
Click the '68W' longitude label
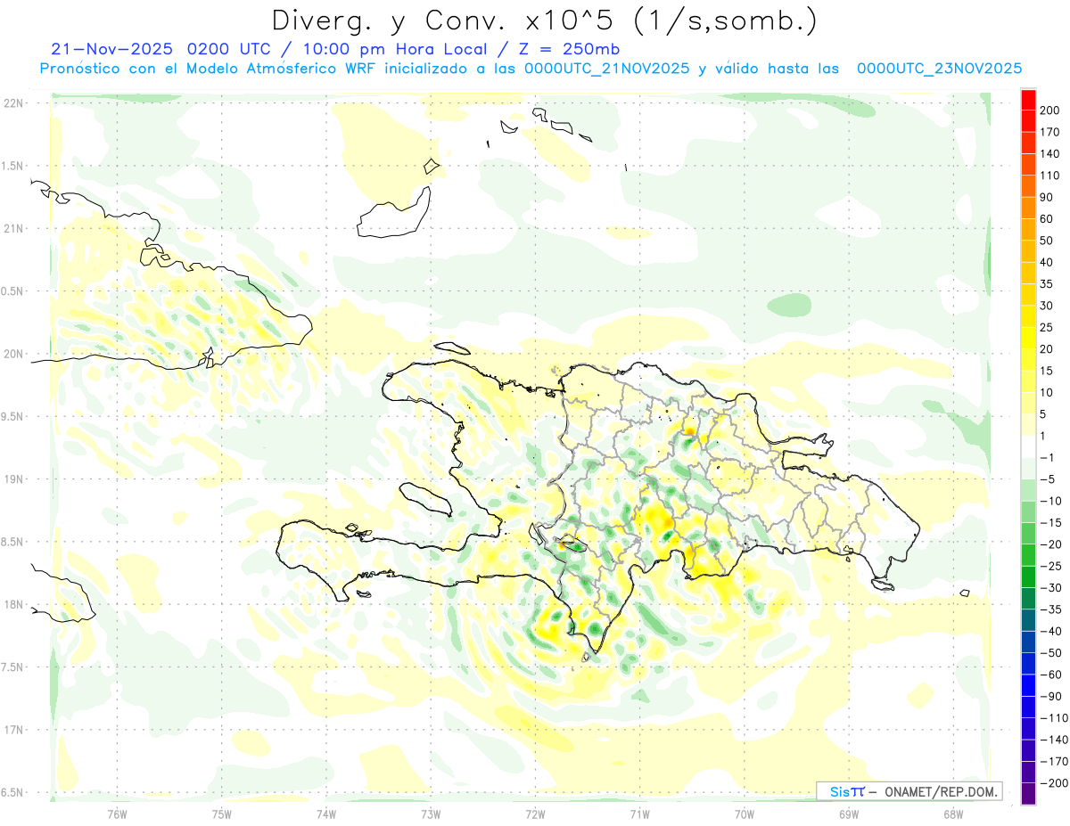953,814
